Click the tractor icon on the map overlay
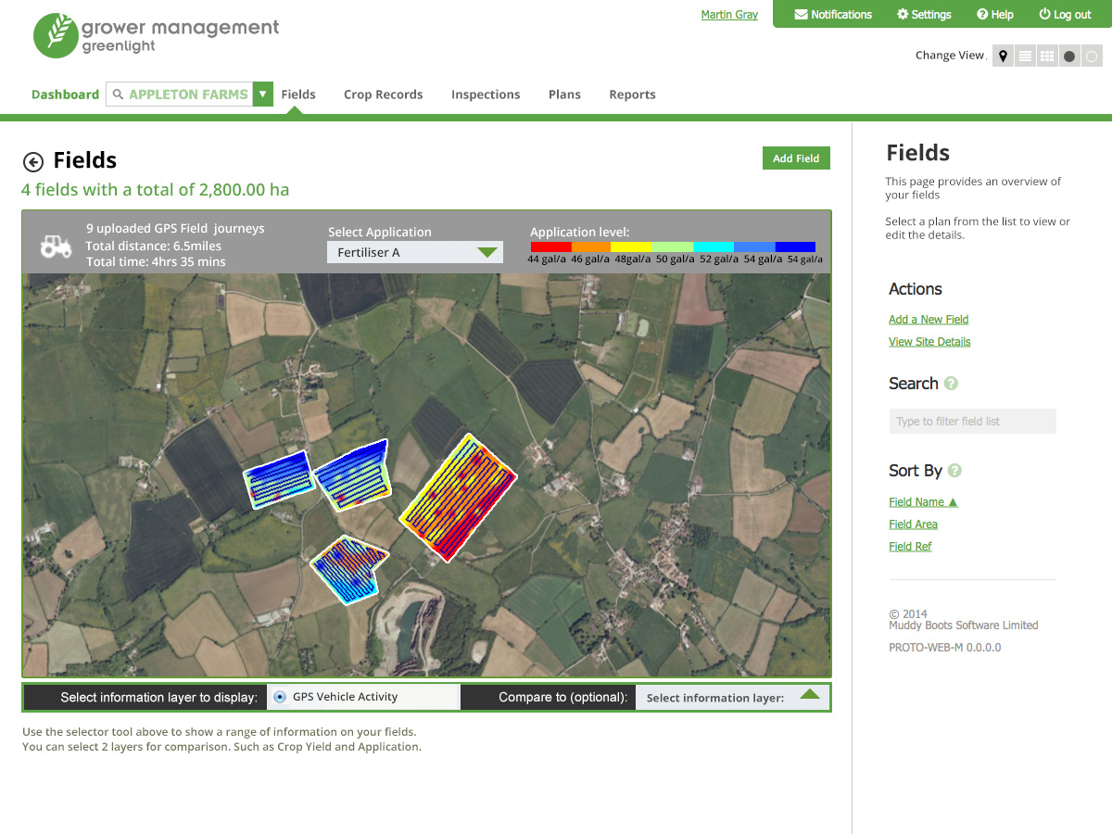 tap(56, 245)
